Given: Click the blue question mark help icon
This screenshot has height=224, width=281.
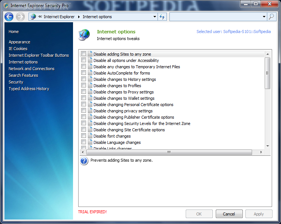Looking at the screenshot, I should (x=84, y=161).
